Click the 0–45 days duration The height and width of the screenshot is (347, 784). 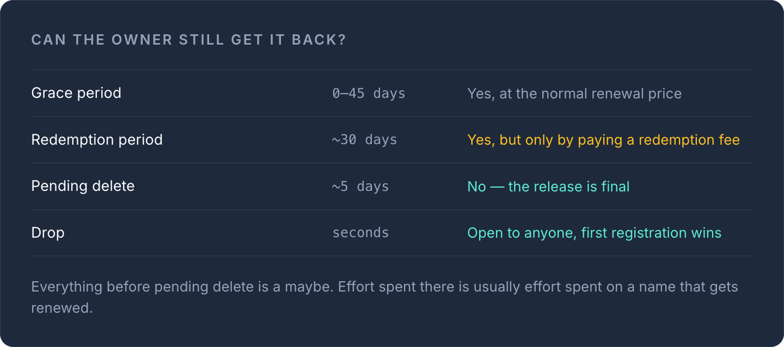click(x=369, y=94)
